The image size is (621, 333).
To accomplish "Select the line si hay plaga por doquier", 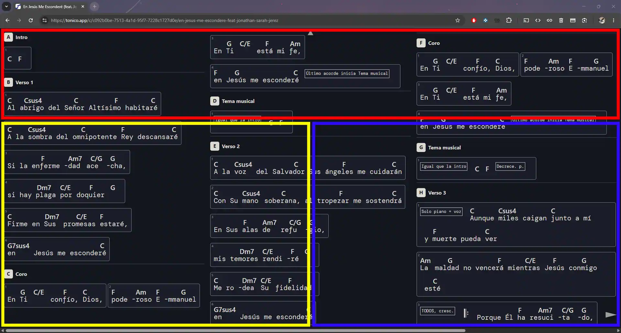I will click(65, 191).
